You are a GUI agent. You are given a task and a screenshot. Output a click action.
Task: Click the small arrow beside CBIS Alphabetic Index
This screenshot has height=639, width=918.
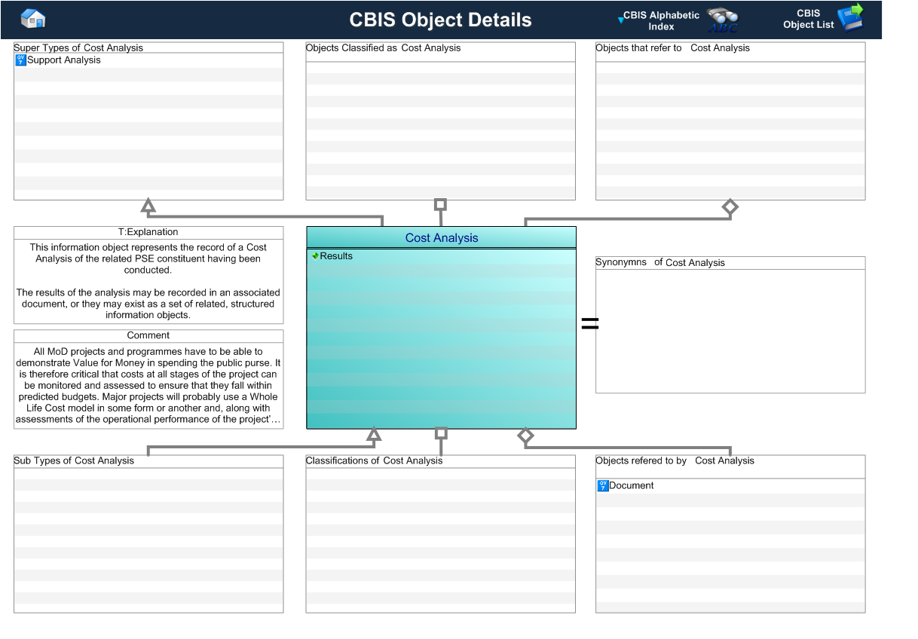[620, 20]
